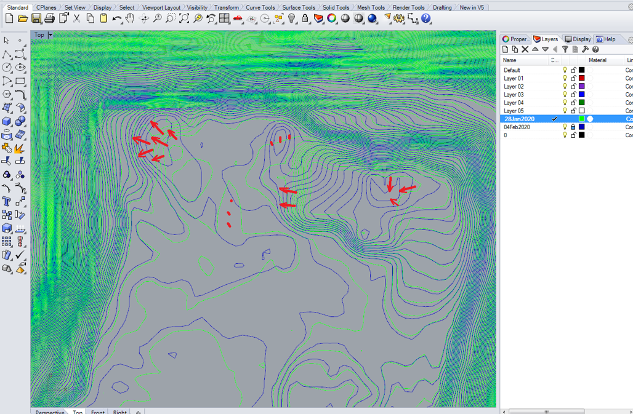Click the Layers panel horizontal scrollbar

(546, 412)
